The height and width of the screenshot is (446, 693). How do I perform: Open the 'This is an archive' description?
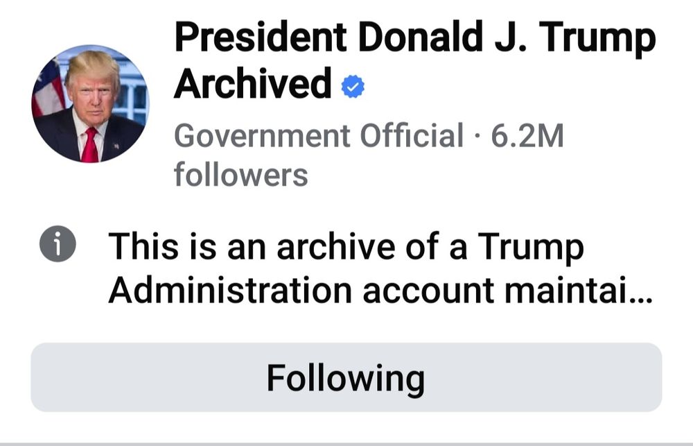point(380,268)
